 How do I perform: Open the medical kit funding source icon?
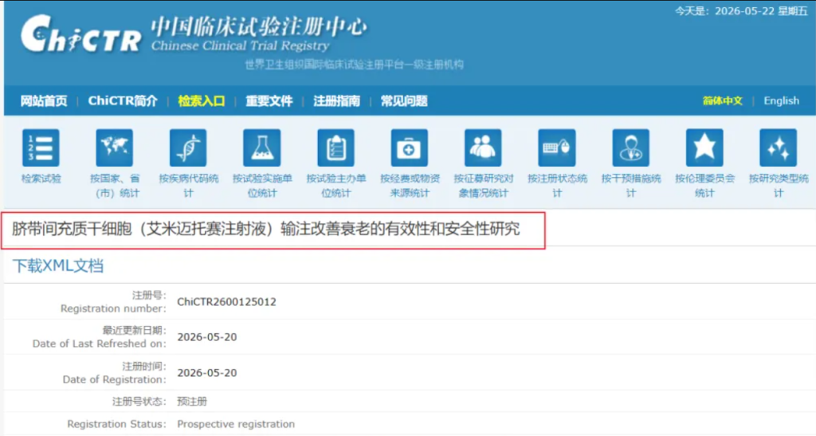tap(410, 147)
